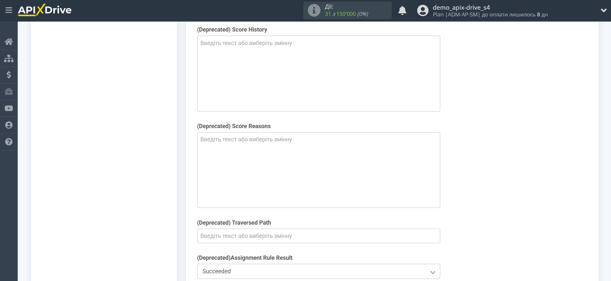Open the hamburger menu
Viewport: 611px width, 281px height.
(x=9, y=10)
